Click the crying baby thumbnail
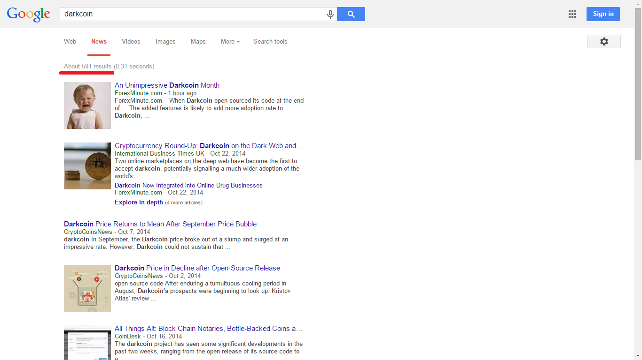 coord(87,105)
